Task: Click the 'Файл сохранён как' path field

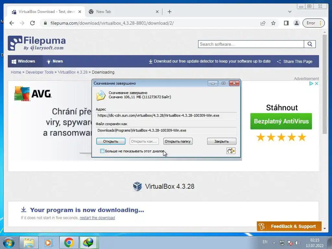Action: pos(166,130)
